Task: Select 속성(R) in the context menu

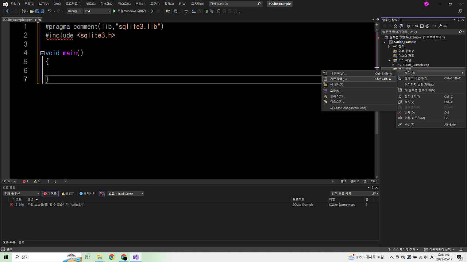Action: tap(432, 124)
